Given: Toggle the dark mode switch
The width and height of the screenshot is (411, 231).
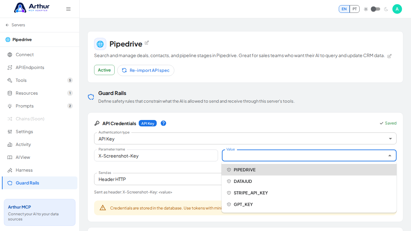Looking at the screenshot, I should (x=376, y=9).
